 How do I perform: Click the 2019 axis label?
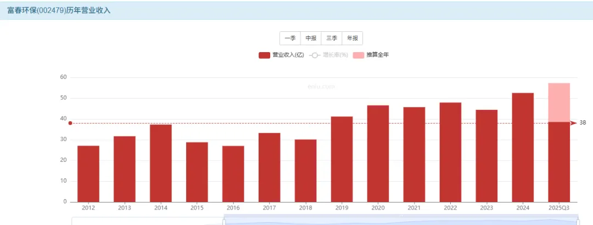342,208
